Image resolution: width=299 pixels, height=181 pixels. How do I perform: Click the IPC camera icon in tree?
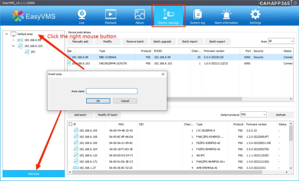(x=27, y=52)
